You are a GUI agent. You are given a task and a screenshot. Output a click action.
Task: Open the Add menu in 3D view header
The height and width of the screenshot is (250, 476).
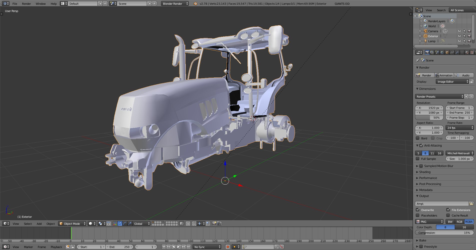click(x=39, y=224)
